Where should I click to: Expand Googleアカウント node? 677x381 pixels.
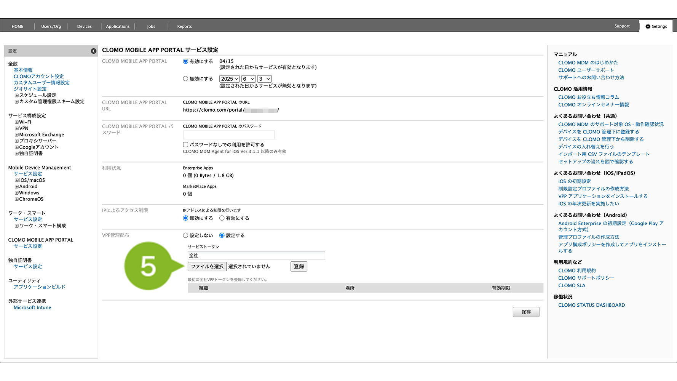17,147
